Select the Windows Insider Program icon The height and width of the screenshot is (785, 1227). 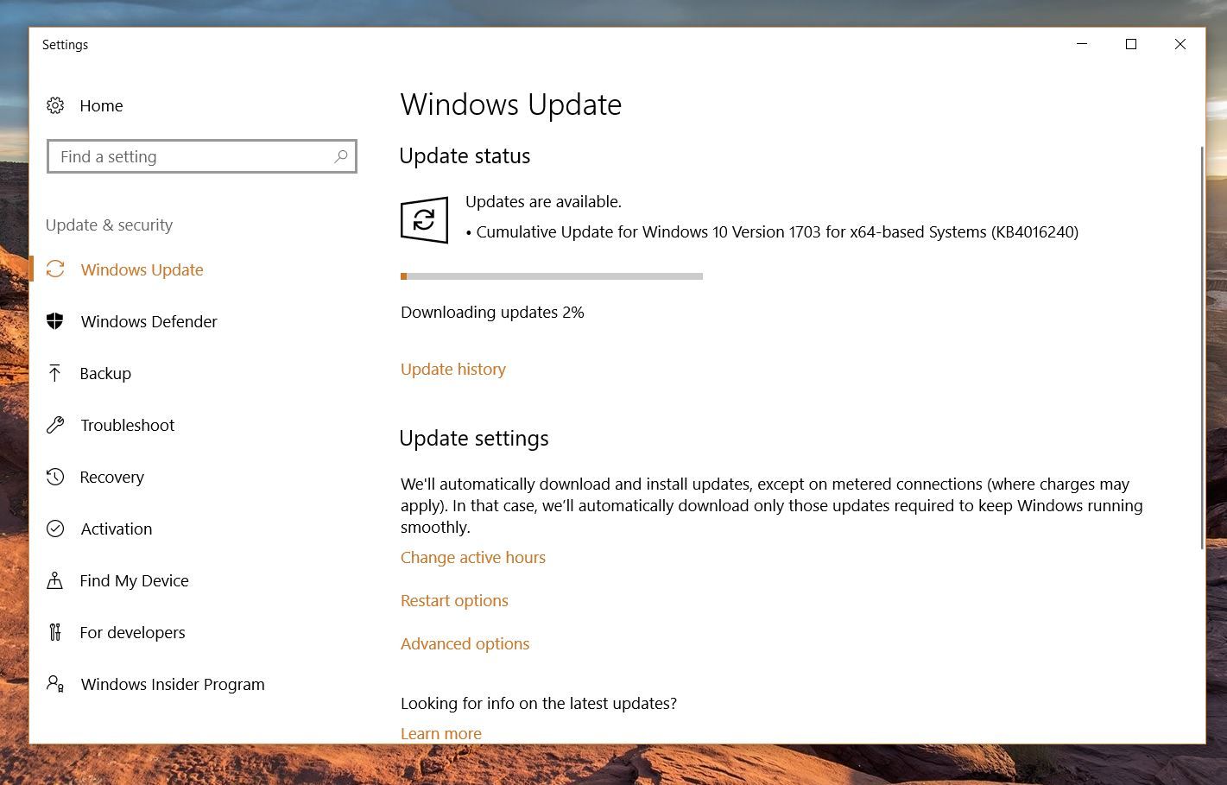click(x=55, y=684)
